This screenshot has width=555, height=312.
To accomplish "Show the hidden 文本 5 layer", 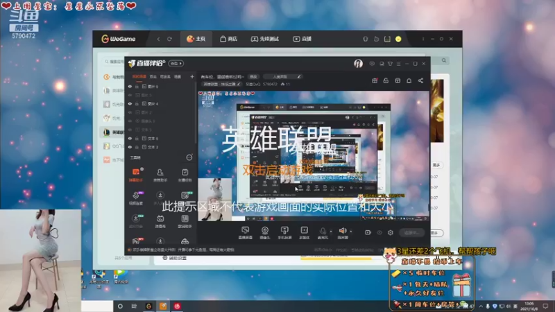I will 130,130.
